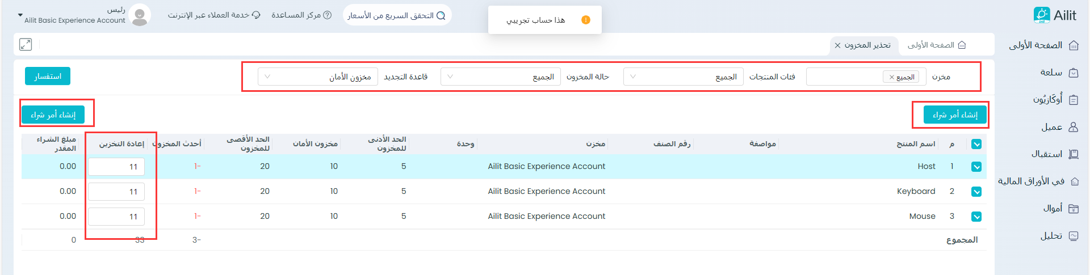
Task: Click the help center question icon
Action: [327, 15]
